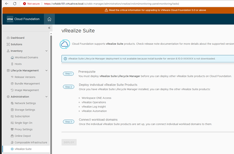Click the Dashboard gauge icon
Viewport: 234px width, 154px height.
tap(8, 38)
